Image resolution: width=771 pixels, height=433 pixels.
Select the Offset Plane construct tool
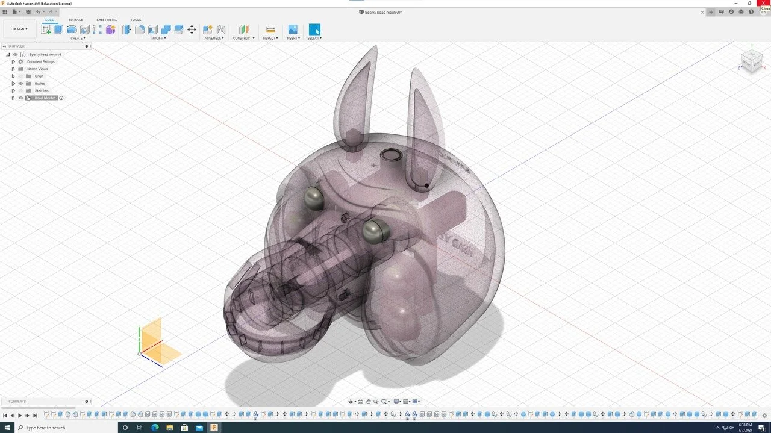243,30
